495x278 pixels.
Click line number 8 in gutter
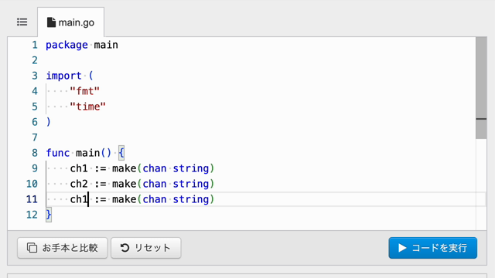tap(35, 153)
